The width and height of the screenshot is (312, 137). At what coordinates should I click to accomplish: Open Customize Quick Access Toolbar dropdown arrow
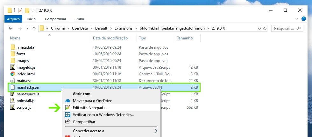[33, 10]
